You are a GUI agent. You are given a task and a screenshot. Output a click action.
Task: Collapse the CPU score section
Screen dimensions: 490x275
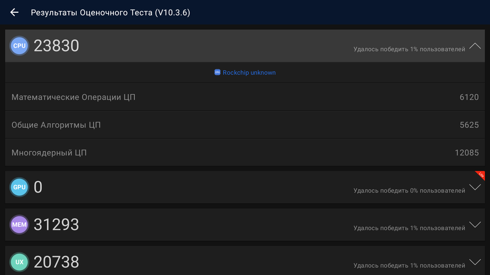[x=475, y=46]
